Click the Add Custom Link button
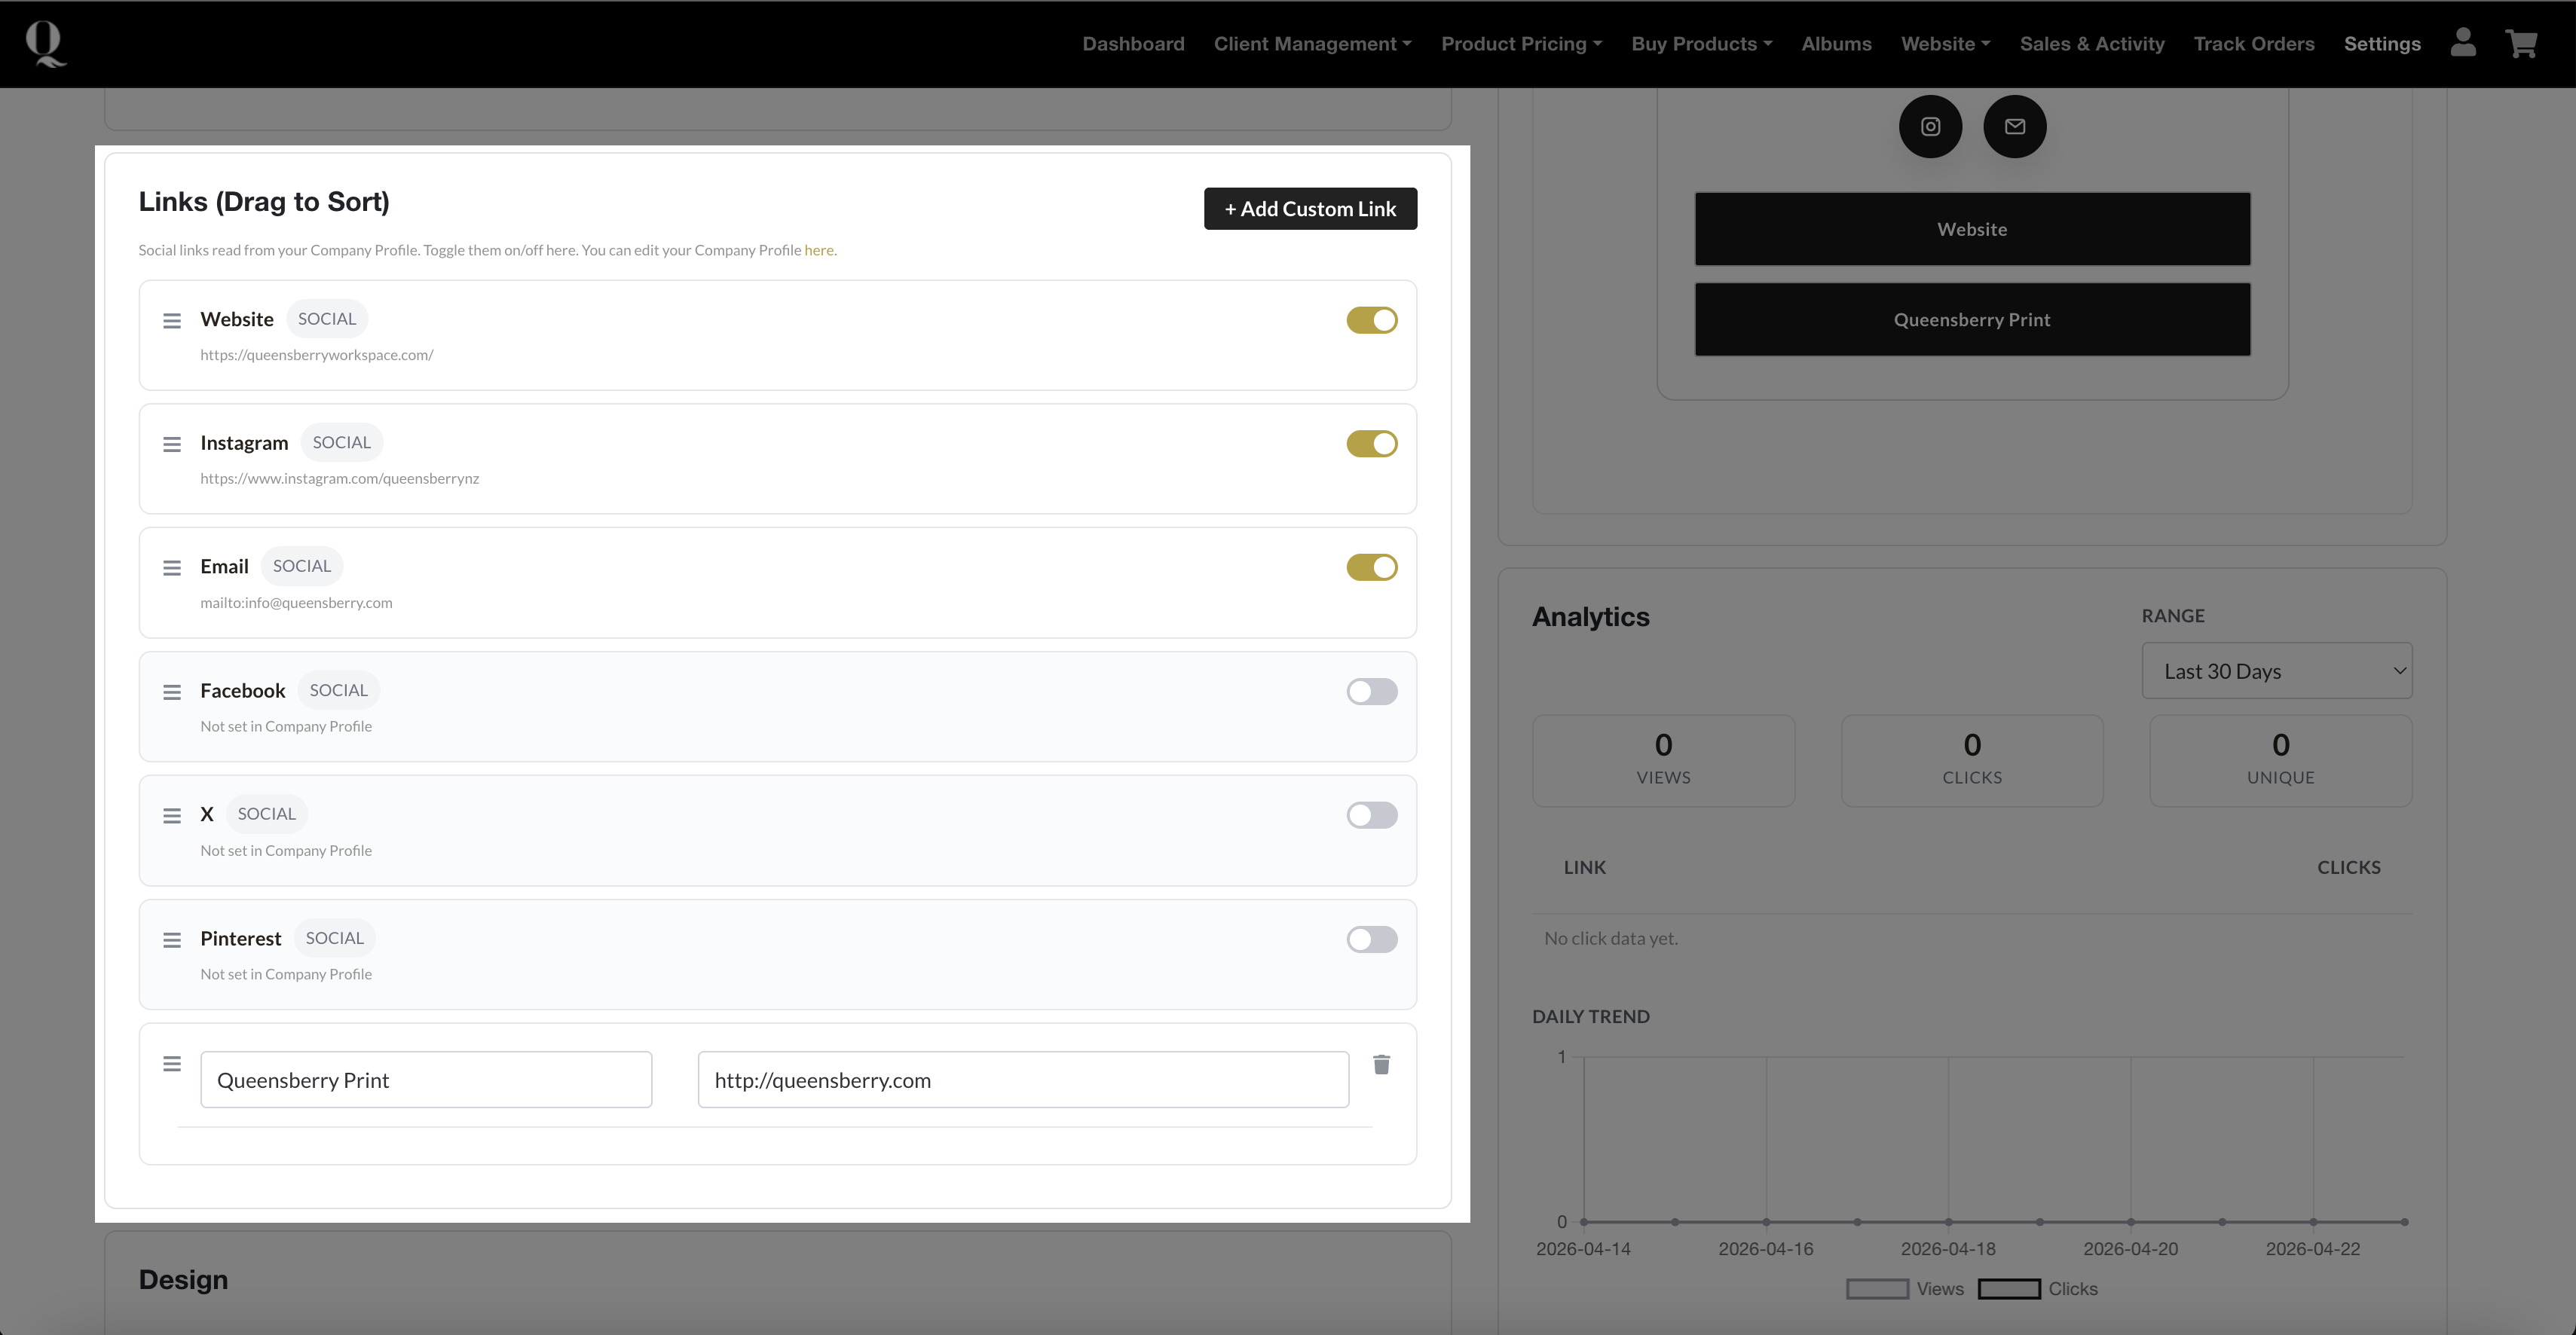Screen dimensions: 2576x1335 click(1310, 209)
